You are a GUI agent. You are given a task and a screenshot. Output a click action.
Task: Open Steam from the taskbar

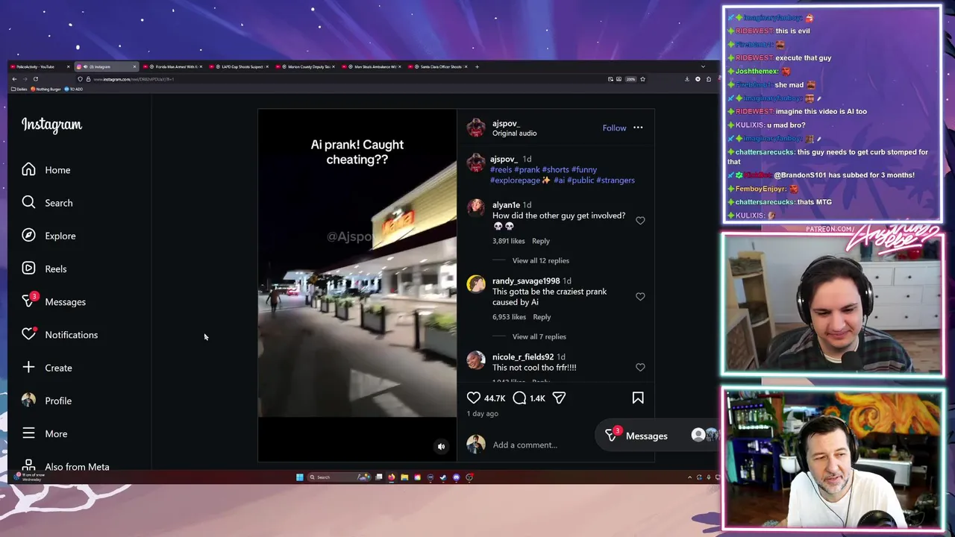click(x=443, y=477)
